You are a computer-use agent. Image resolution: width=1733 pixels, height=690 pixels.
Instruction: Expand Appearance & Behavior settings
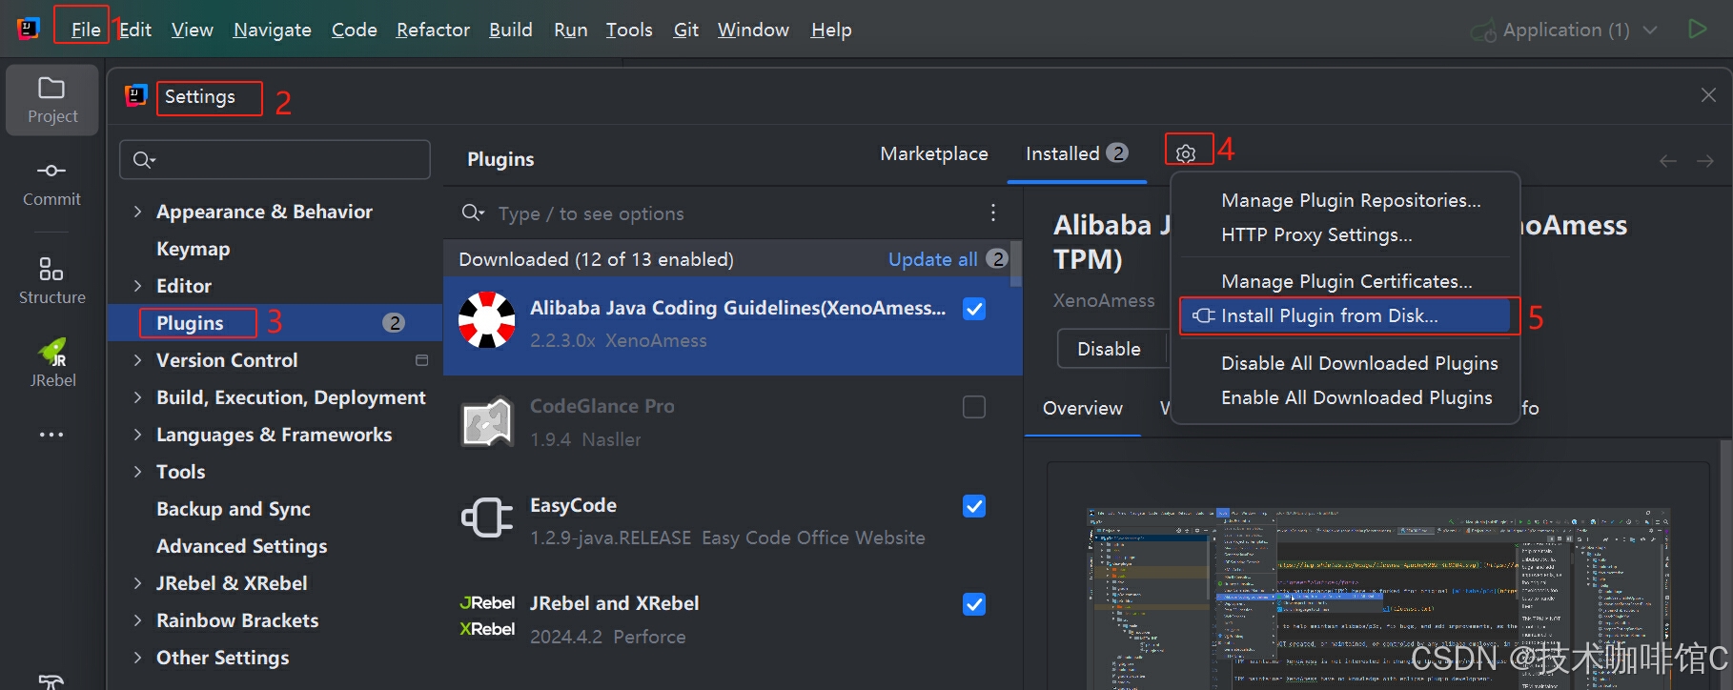tap(137, 212)
